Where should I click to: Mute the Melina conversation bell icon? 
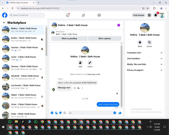[140, 43]
